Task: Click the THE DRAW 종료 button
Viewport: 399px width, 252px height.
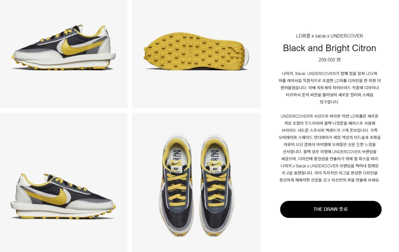Action: point(331,209)
